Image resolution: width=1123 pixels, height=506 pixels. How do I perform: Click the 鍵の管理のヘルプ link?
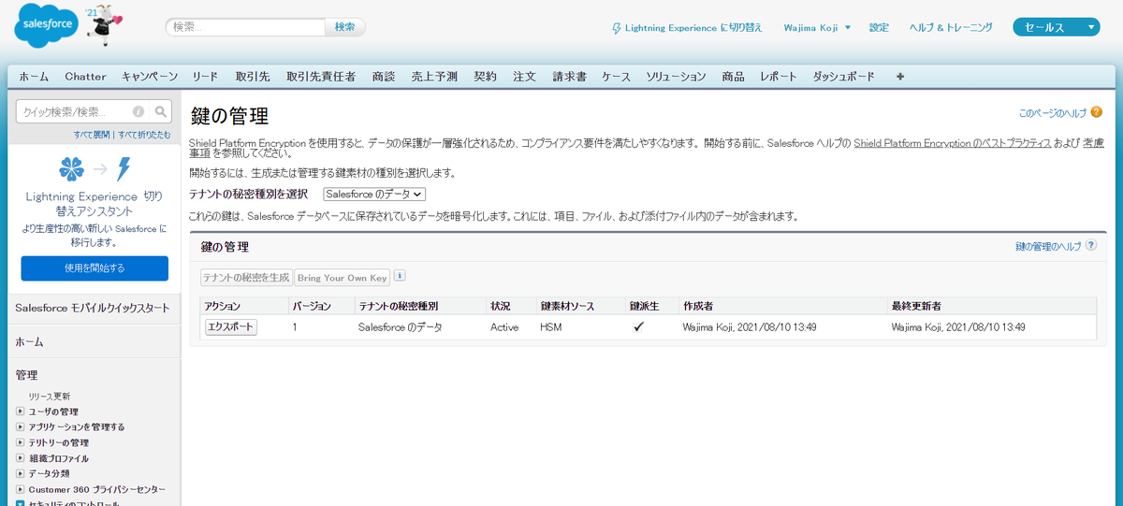(1048, 246)
